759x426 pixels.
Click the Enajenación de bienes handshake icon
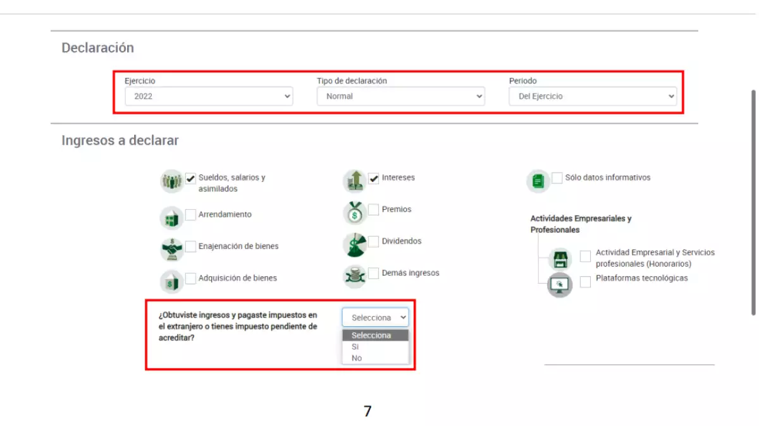pos(171,249)
